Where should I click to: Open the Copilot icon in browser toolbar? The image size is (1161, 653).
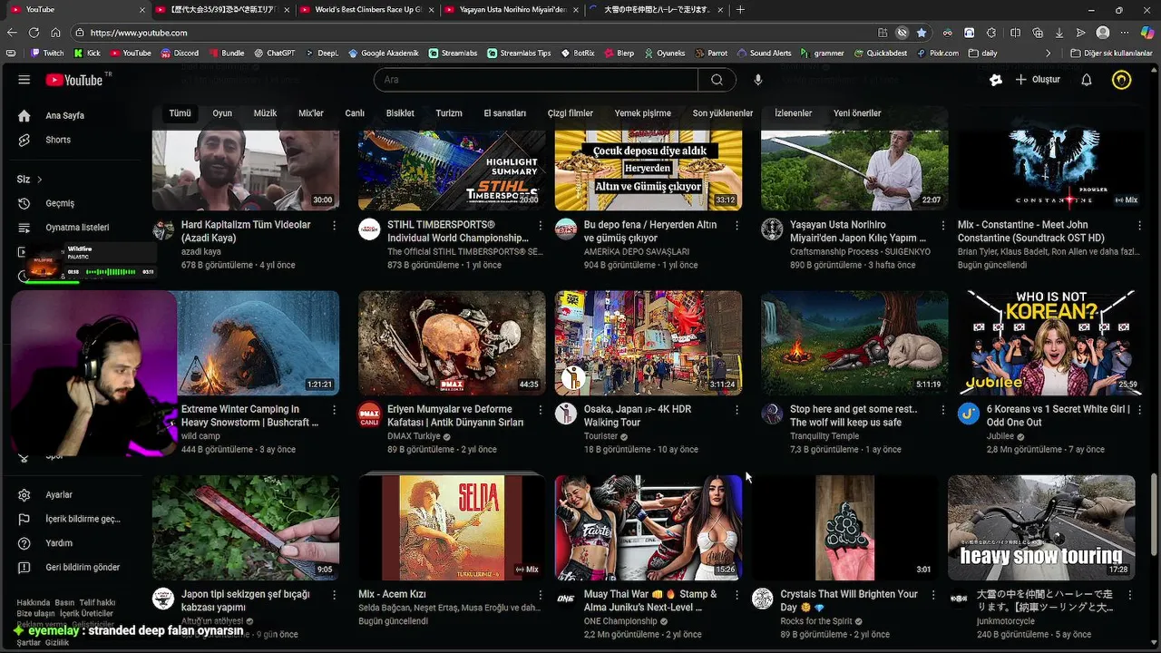[1147, 33]
